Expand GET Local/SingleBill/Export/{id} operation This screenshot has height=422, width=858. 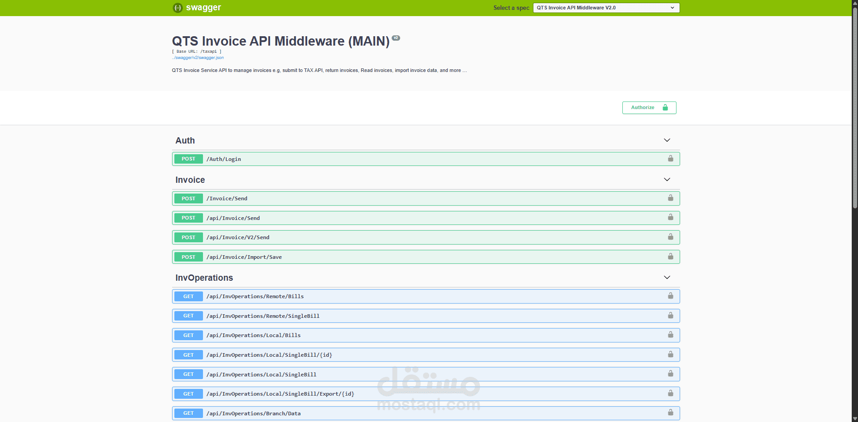click(426, 394)
